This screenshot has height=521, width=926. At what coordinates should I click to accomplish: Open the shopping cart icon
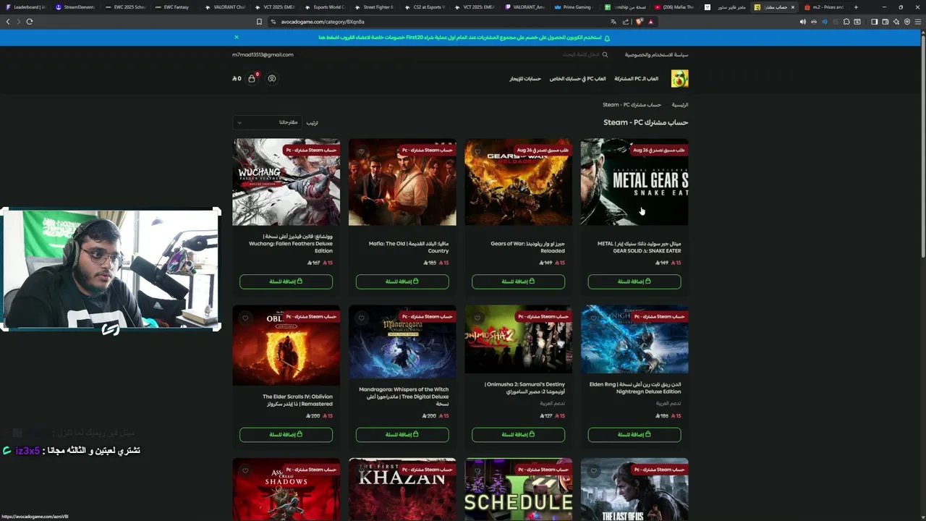coord(252,78)
